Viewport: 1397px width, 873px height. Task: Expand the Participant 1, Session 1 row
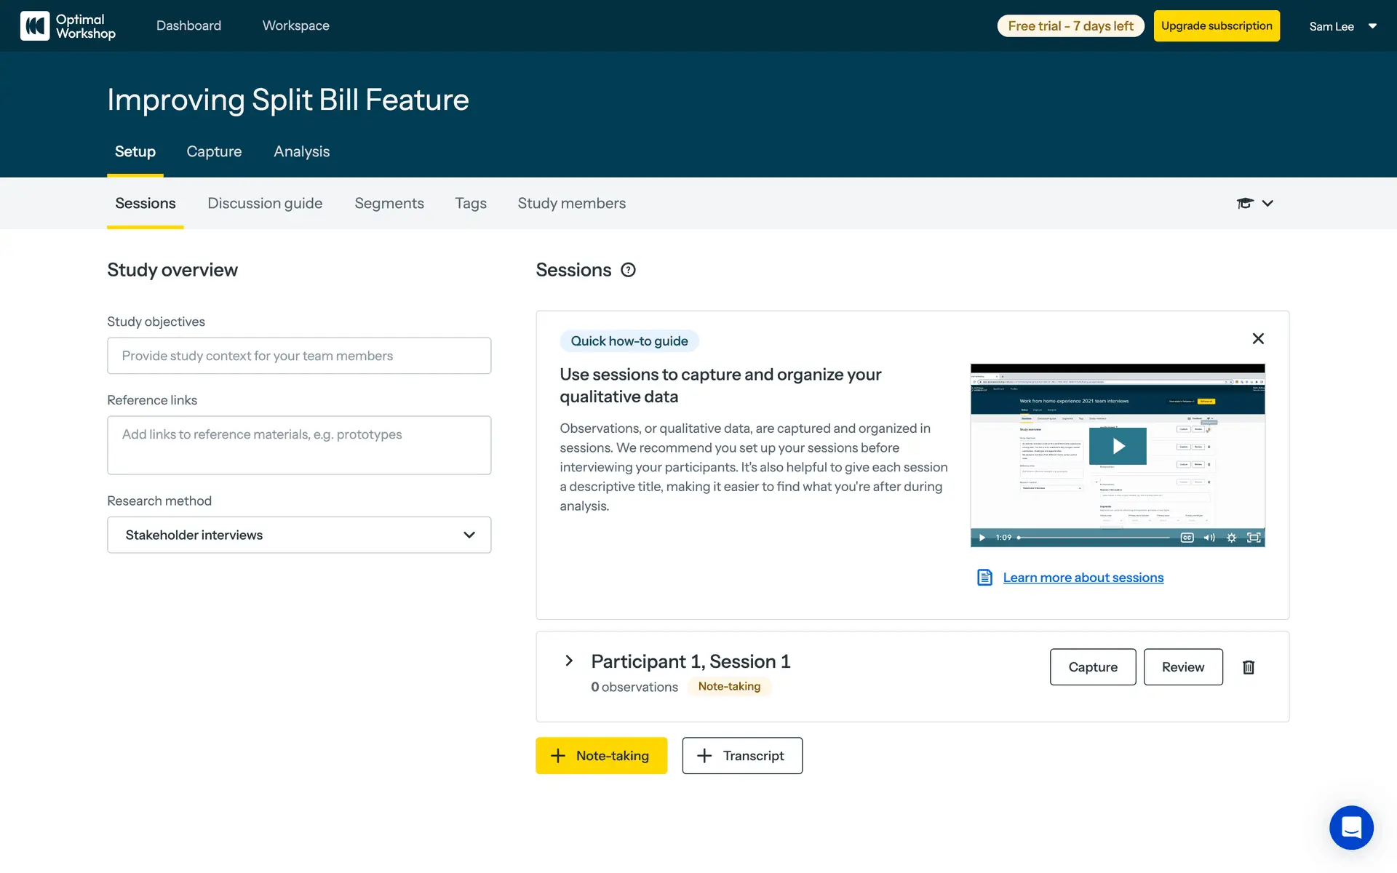(569, 661)
